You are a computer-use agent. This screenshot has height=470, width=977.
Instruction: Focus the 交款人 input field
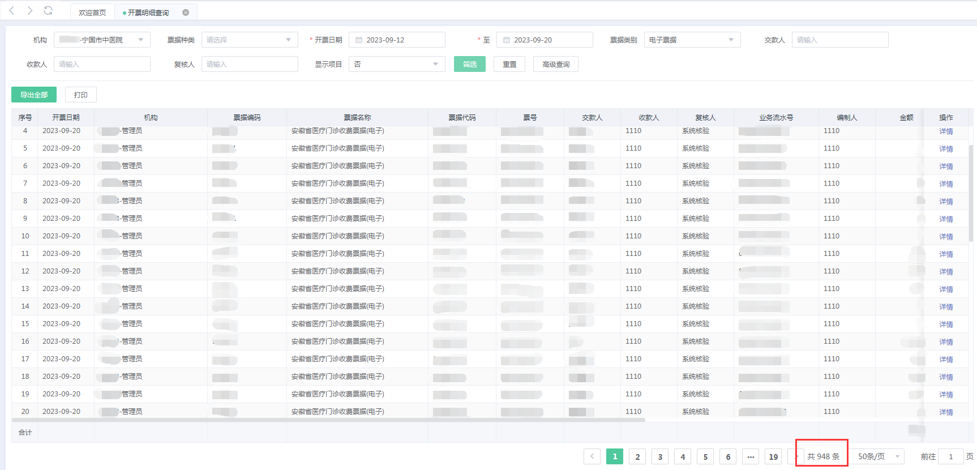(840, 40)
